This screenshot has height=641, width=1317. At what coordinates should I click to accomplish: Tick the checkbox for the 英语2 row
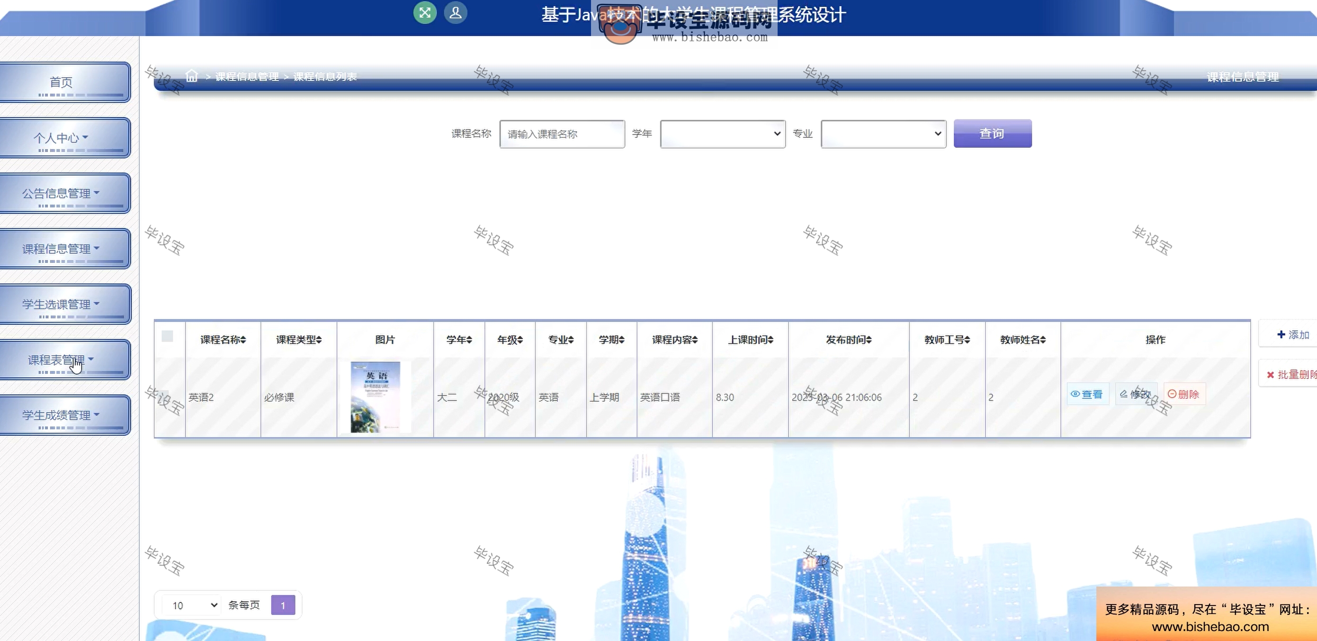[163, 397]
